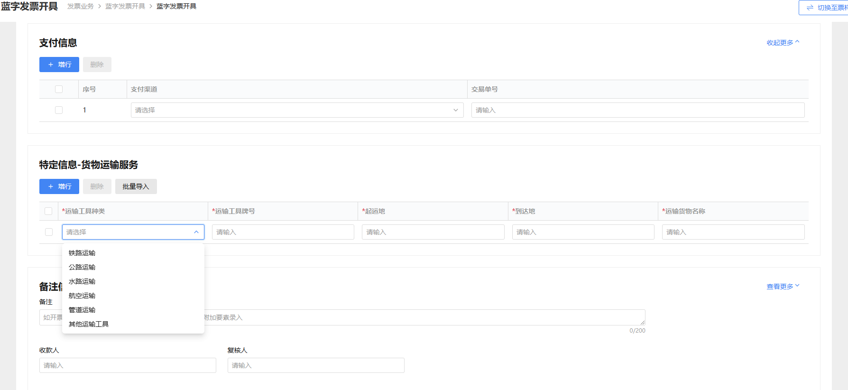Check payment row 1 checkbox
Image resolution: width=848 pixels, height=390 pixels.
coord(59,110)
